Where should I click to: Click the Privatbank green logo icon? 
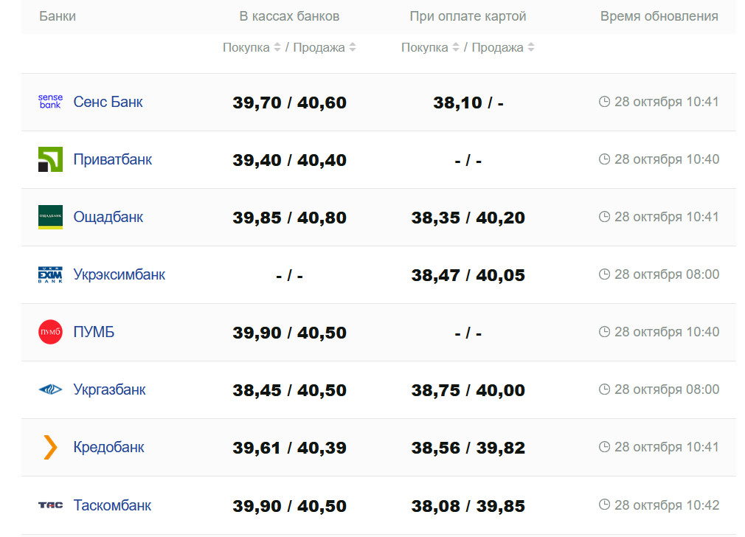pos(50,159)
